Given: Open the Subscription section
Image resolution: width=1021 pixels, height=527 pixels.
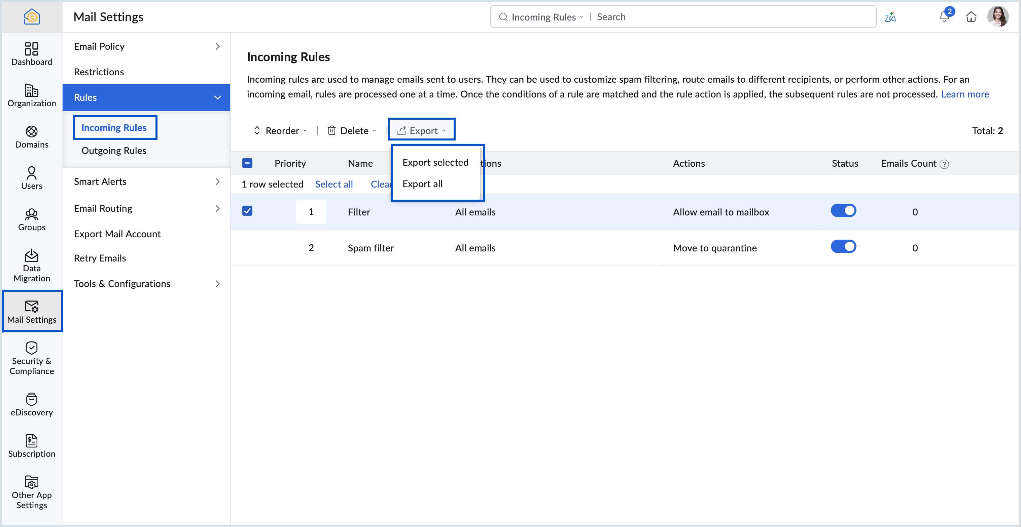Looking at the screenshot, I should 32,446.
